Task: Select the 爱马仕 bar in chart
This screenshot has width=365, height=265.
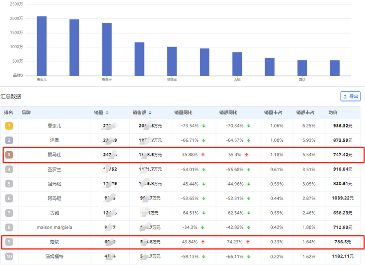Action: tap(107, 49)
